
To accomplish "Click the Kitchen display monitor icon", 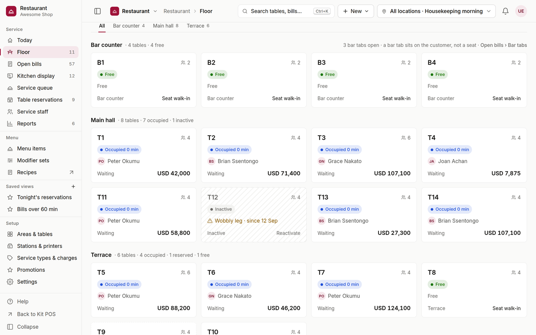I will (10, 76).
